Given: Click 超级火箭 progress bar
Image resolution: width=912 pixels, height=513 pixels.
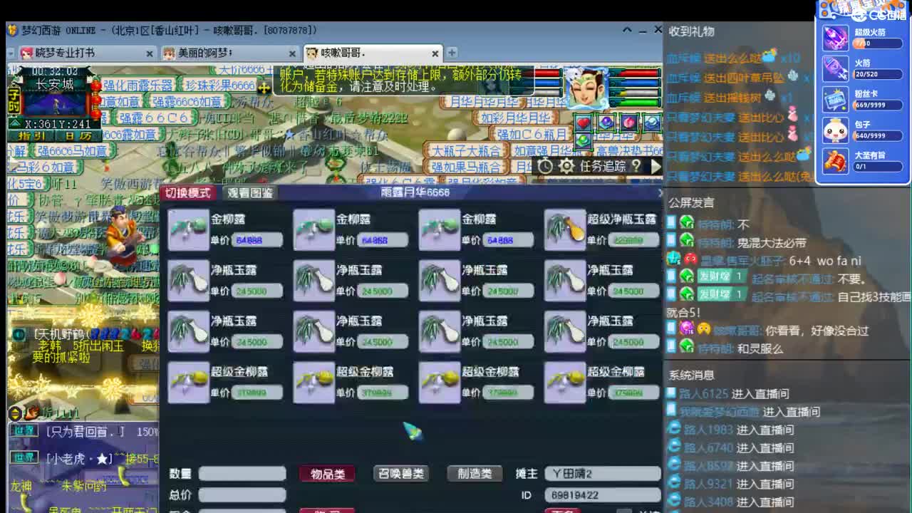Looking at the screenshot, I should pos(878,43).
